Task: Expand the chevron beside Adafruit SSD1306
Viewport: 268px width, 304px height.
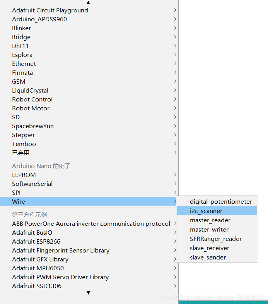Action: (x=175, y=286)
